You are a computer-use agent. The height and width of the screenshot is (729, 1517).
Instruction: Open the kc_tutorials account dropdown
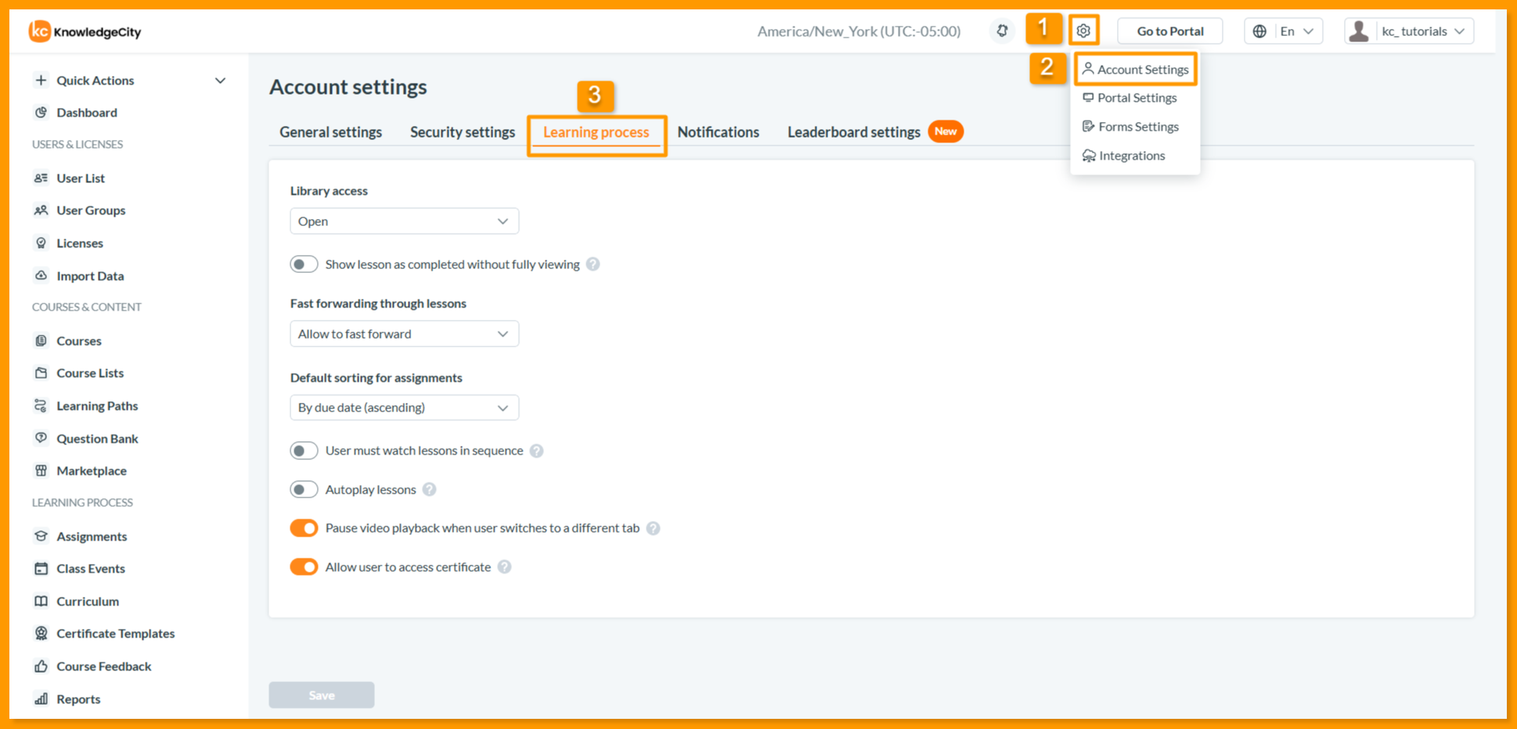[x=1409, y=31]
